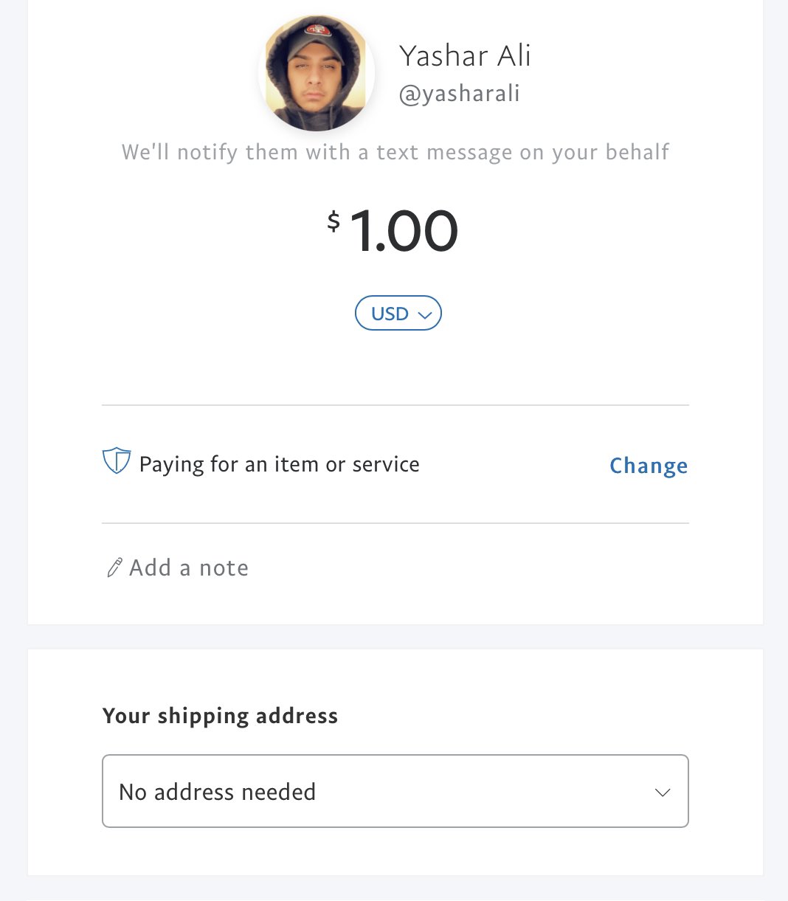Expand shipping options using the chevron arrow
The height and width of the screenshot is (901, 788).
coord(663,793)
